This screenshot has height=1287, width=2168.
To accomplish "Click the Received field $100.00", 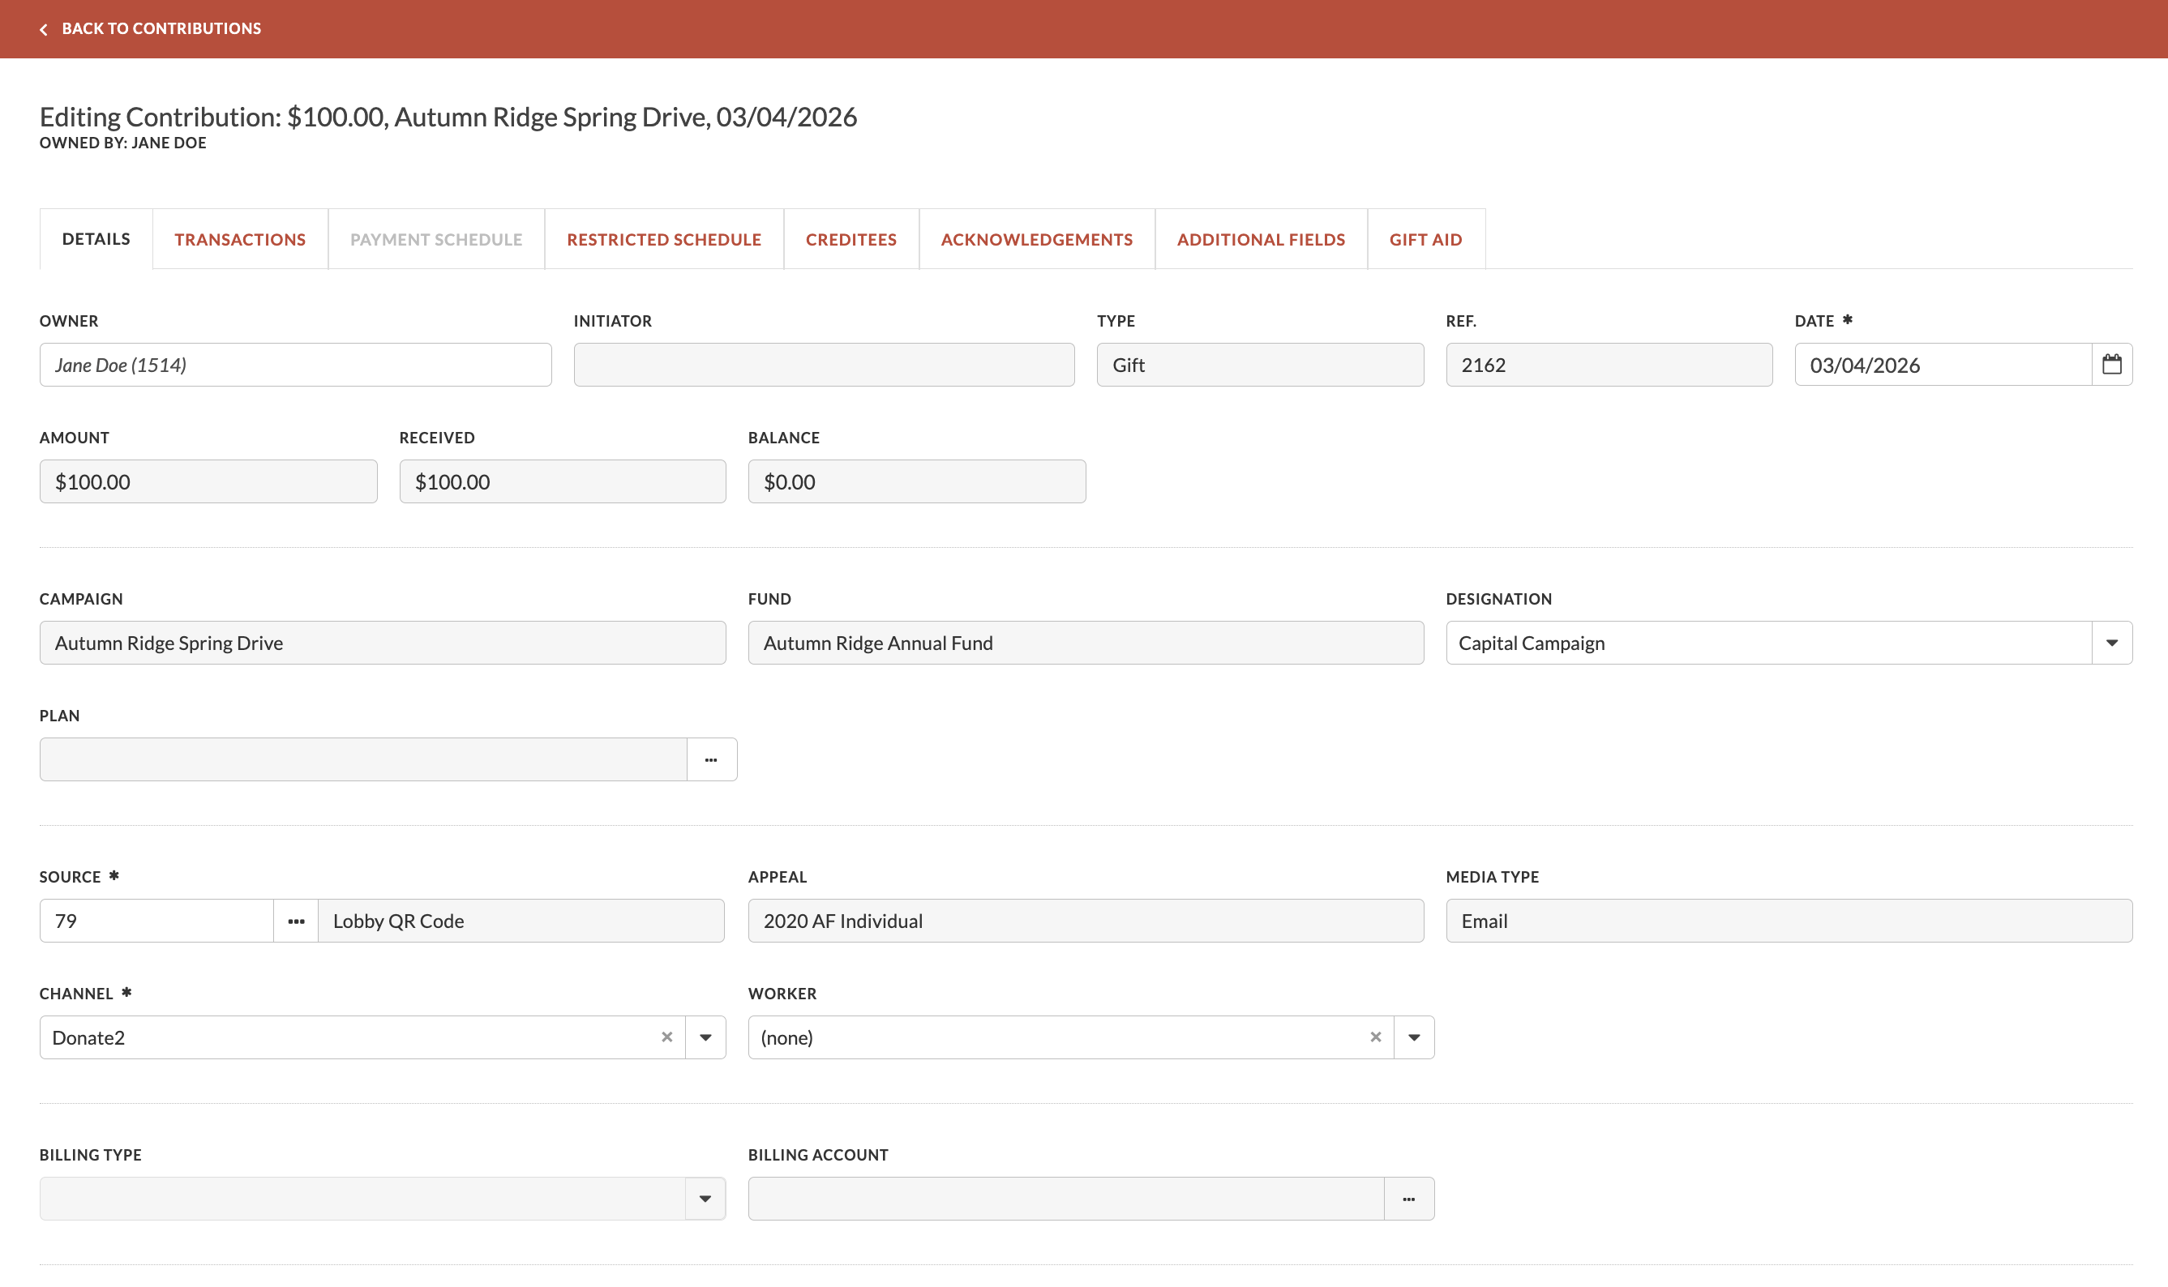I will click(563, 481).
